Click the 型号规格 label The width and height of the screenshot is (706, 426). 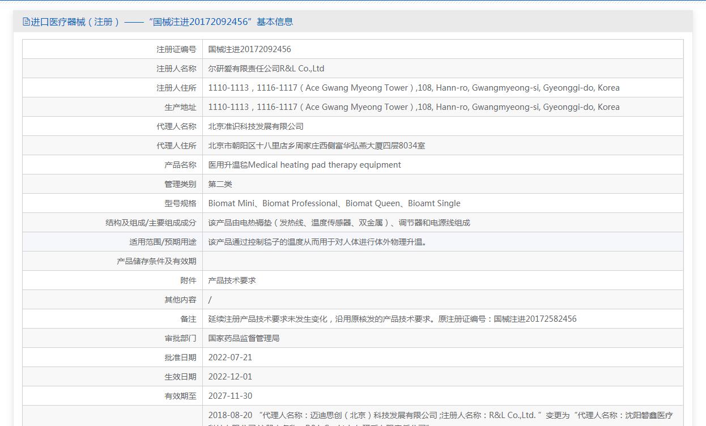click(x=180, y=203)
